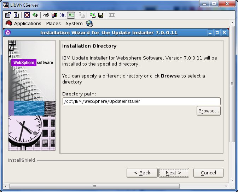Click new connection icon in toolbar
238x192 pixels.
(93, 15)
